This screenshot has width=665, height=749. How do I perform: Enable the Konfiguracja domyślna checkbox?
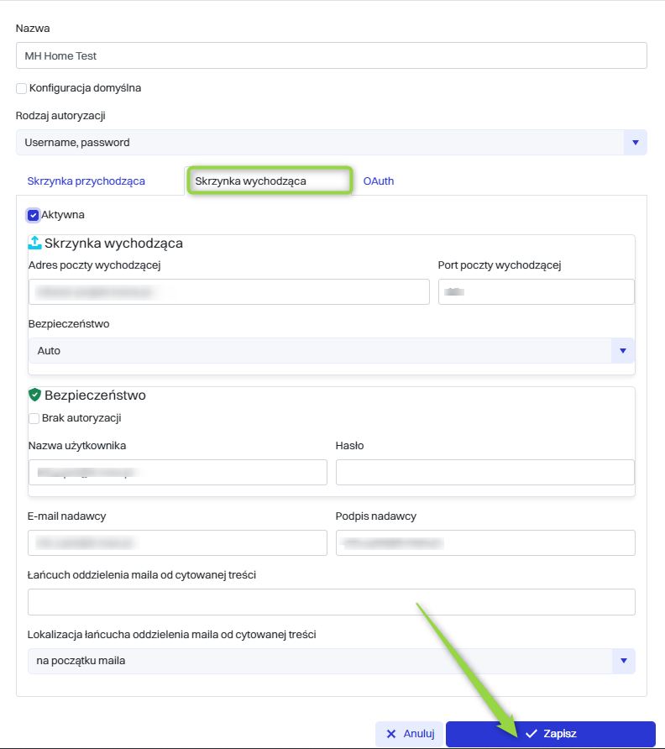21,87
